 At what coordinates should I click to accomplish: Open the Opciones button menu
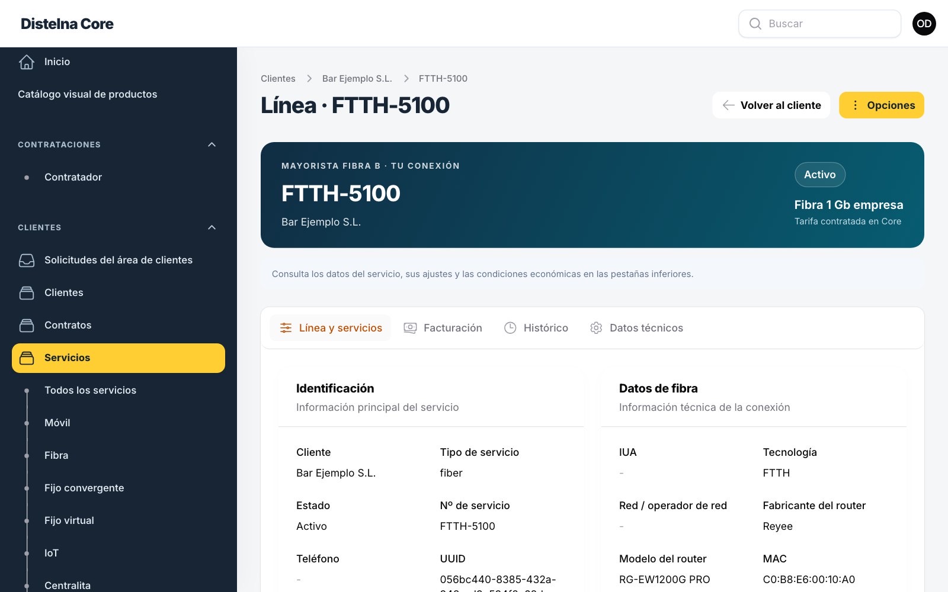tap(882, 105)
